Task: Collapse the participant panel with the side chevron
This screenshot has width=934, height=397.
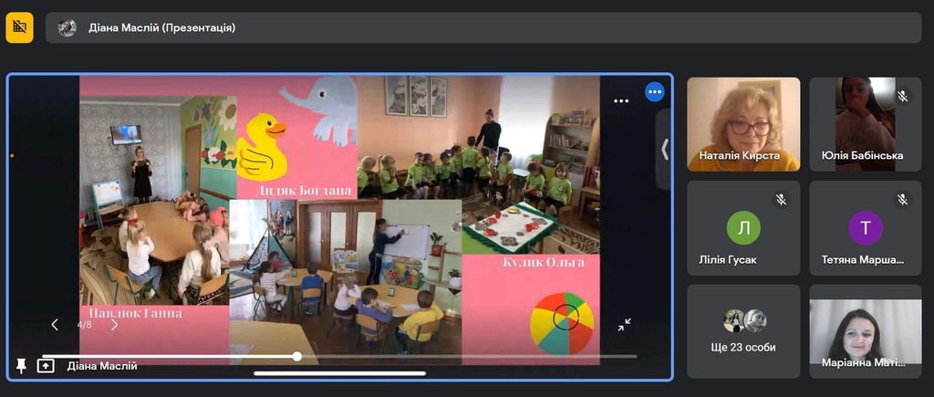Action: click(665, 149)
